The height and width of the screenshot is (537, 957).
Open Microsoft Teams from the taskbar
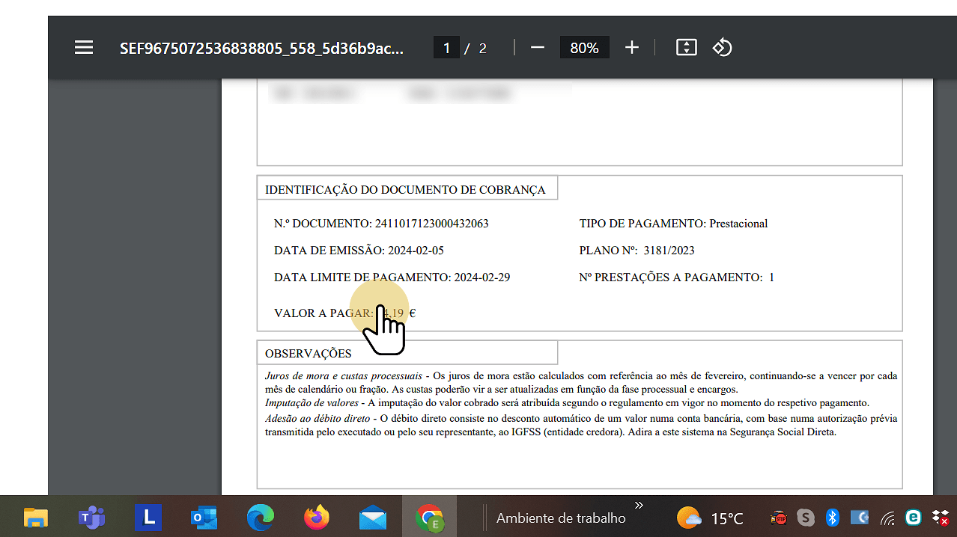pyautogui.click(x=91, y=517)
